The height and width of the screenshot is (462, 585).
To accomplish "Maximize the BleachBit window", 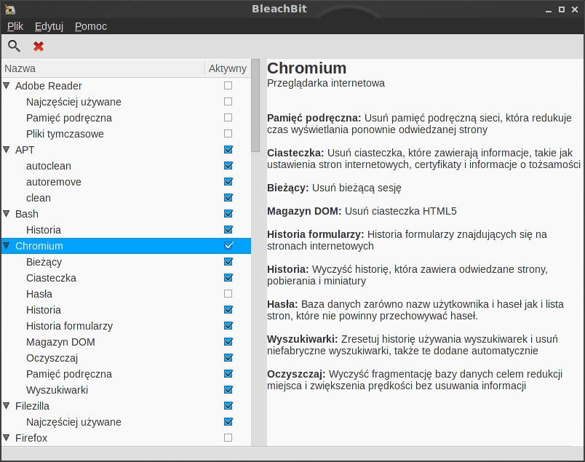I will click(562, 9).
